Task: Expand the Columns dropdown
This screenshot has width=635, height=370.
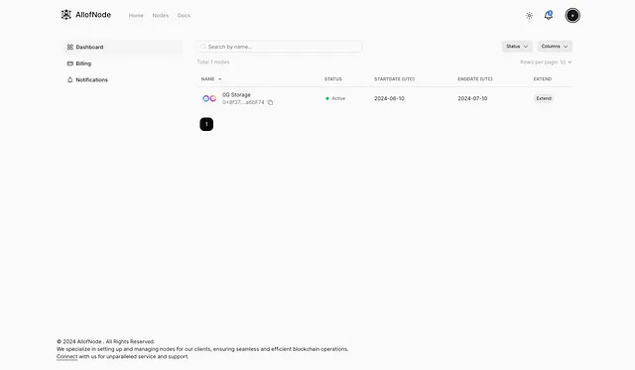Action: point(555,47)
